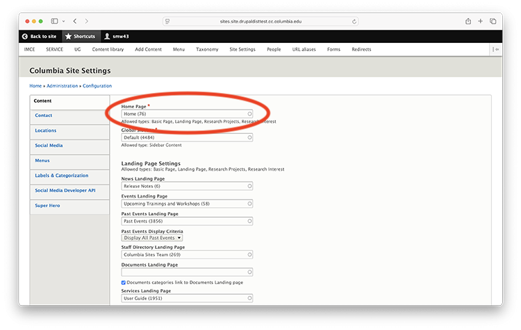This screenshot has width=521, height=330.
Task: Click the empty Documents Landing Page field
Action: pos(187,272)
